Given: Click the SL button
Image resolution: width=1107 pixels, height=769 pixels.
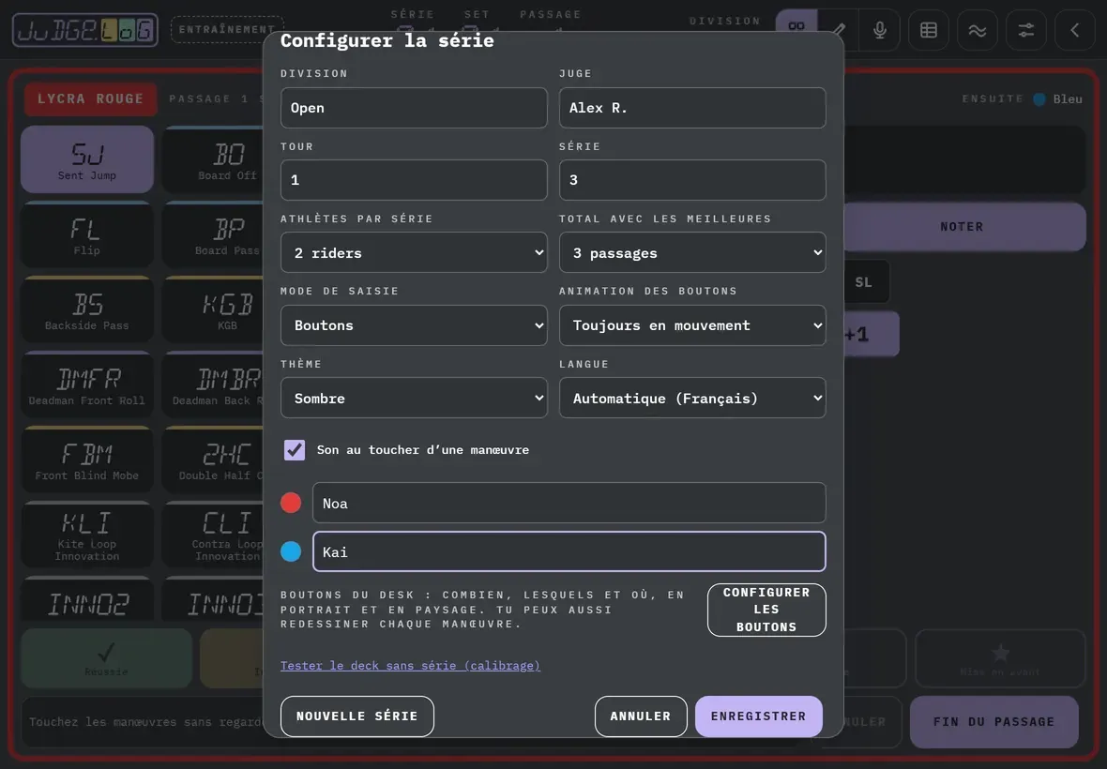Looking at the screenshot, I should (x=866, y=282).
